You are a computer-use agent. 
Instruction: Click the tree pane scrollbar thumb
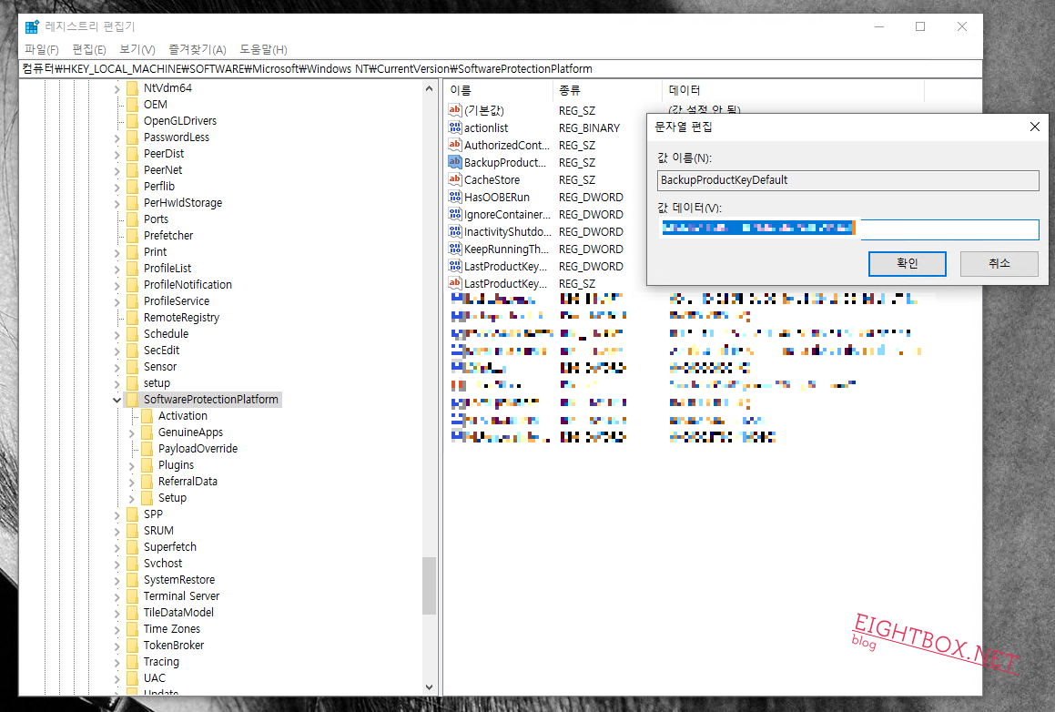point(430,585)
